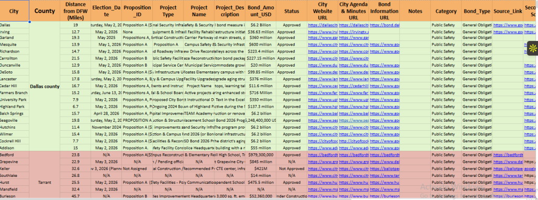This screenshot has height=200, width=538.
Task: Click the Project Name header cell
Action: click(199, 11)
